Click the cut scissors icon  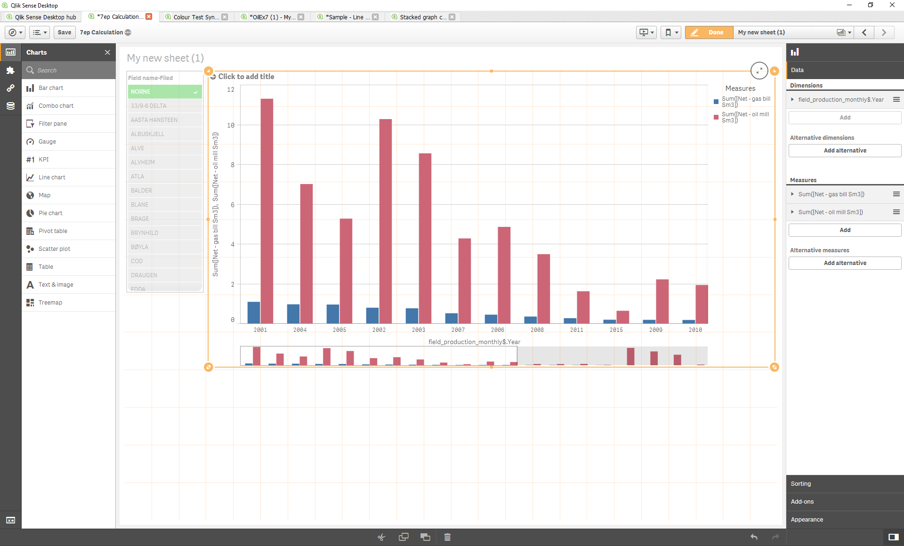(x=381, y=537)
